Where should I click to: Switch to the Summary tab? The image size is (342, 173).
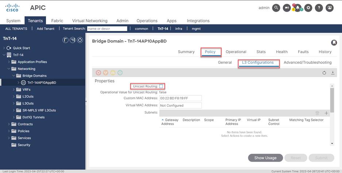pos(186,52)
